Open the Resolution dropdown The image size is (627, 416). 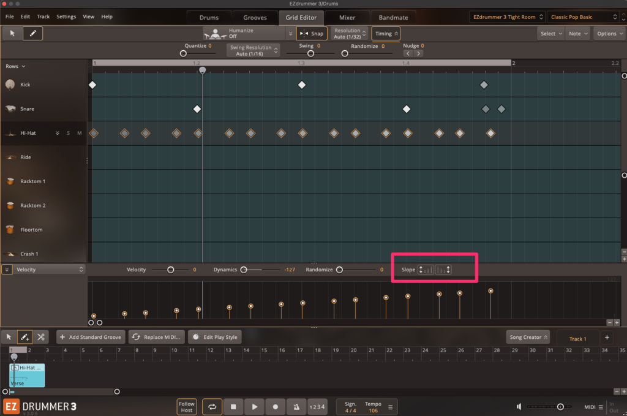(x=350, y=34)
